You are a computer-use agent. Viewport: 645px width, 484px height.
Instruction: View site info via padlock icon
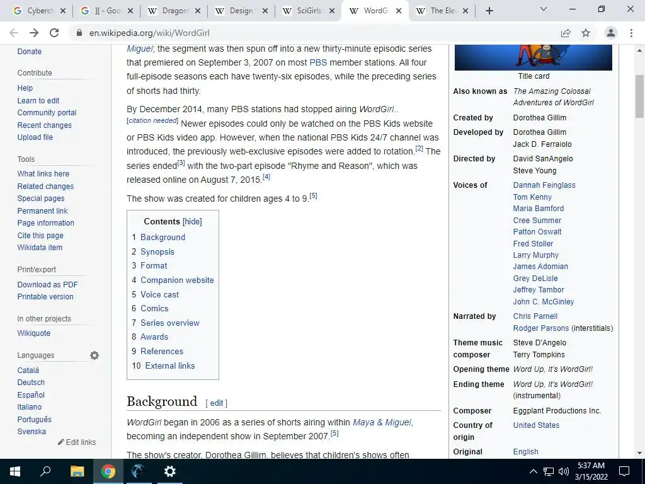tap(79, 33)
